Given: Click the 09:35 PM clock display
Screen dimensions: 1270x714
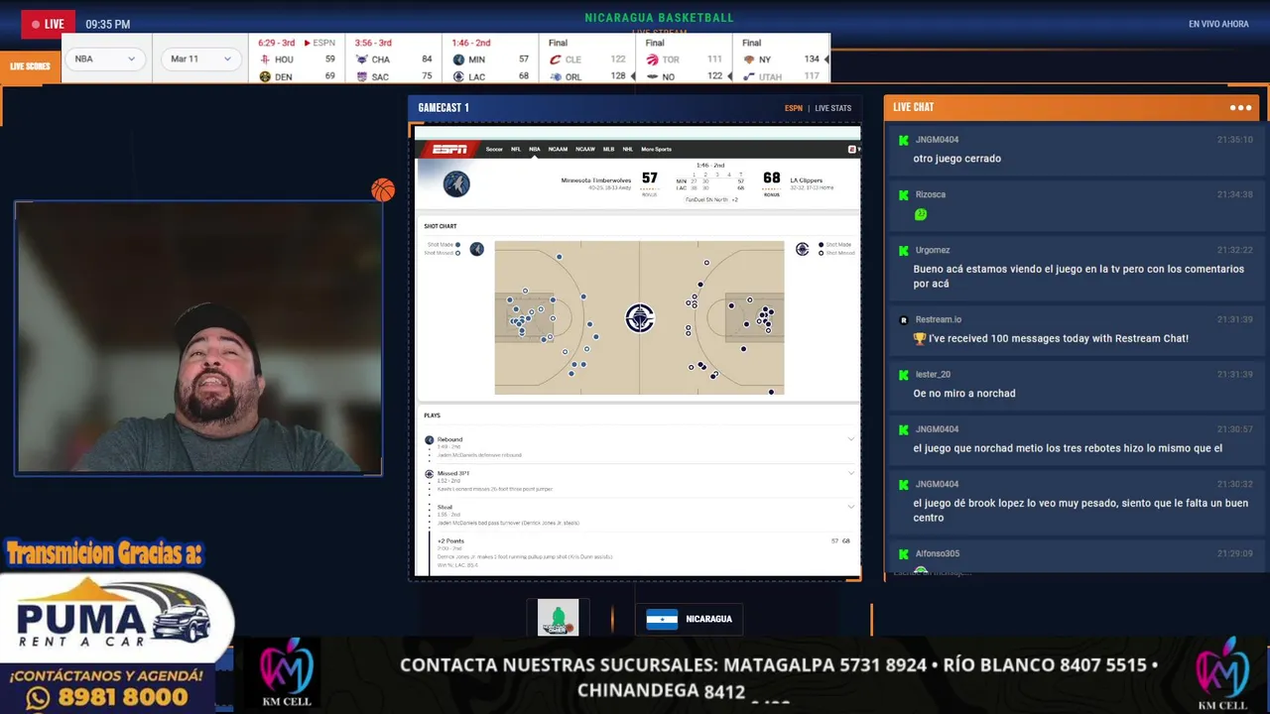Looking at the screenshot, I should (x=107, y=24).
